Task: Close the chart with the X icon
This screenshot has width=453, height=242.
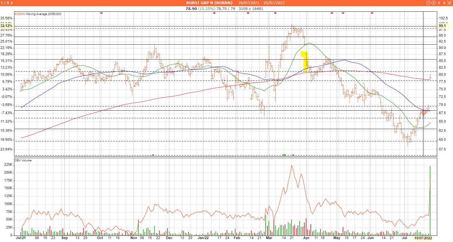Action: coord(449,3)
